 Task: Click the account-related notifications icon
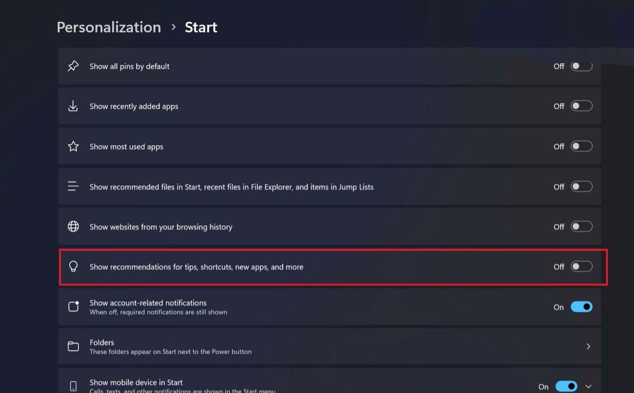[x=74, y=307]
